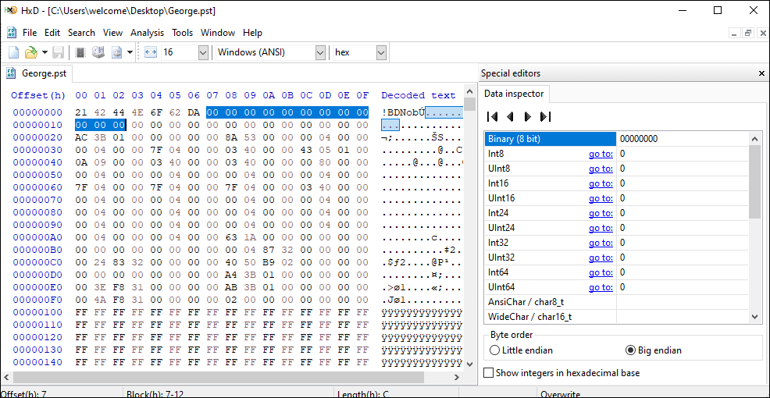The image size is (770, 398).
Task: Click the hex view horizontal scroll left arrow
Action: click(6, 377)
